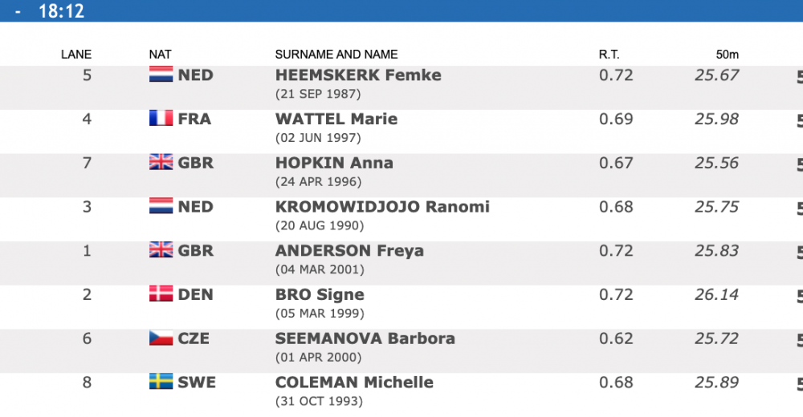The height and width of the screenshot is (417, 803).
Task: Click the Netherlands flag beside Heemskerk
Action: pyautogui.click(x=161, y=75)
